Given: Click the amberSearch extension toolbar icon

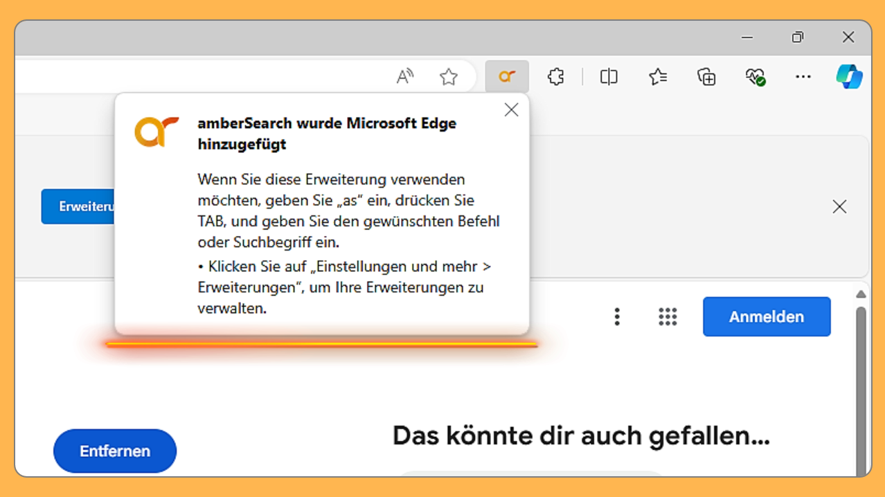Looking at the screenshot, I should [x=507, y=77].
